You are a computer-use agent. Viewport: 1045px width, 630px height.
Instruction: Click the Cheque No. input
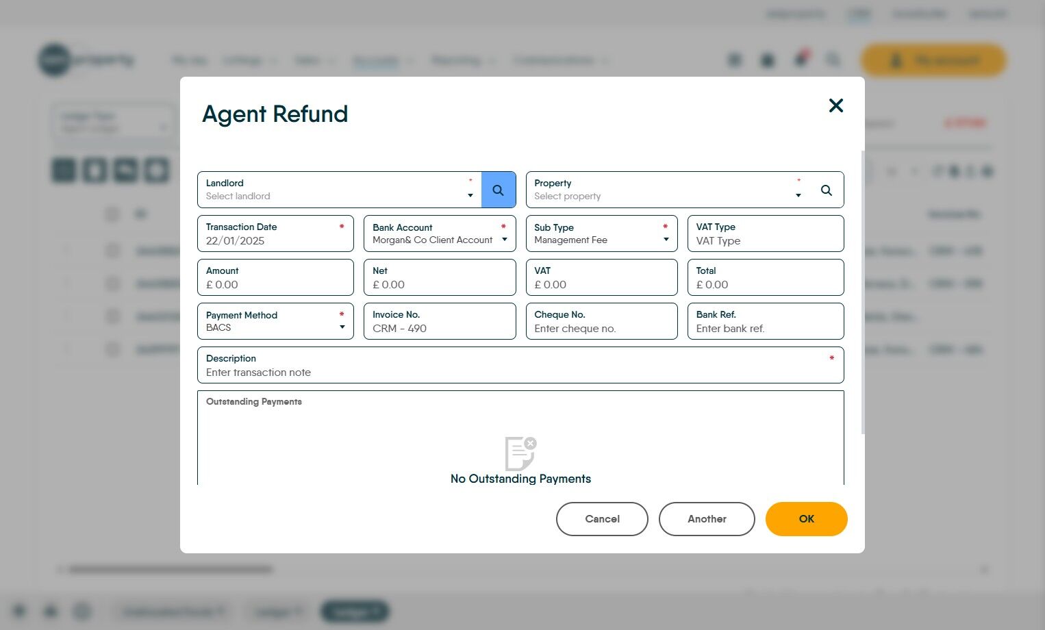point(601,321)
